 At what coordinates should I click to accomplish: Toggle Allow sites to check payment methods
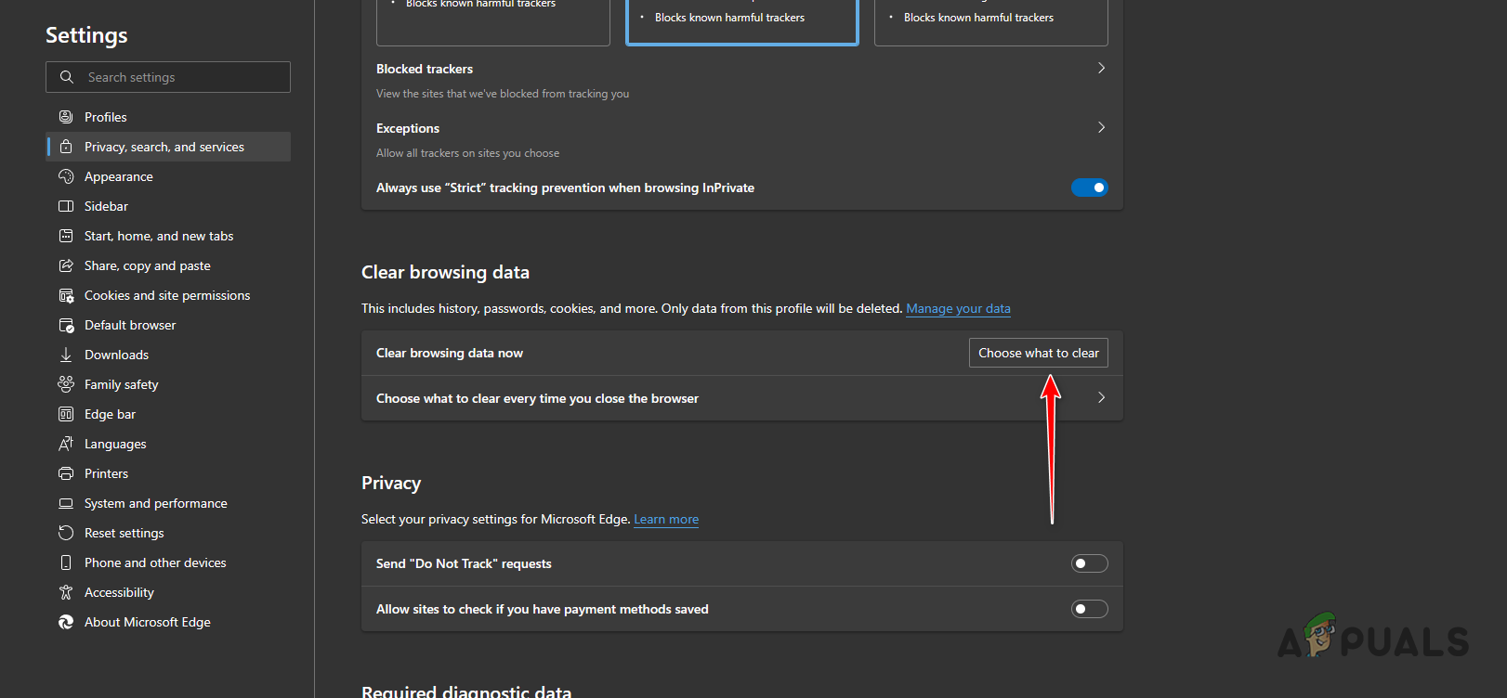click(1089, 609)
